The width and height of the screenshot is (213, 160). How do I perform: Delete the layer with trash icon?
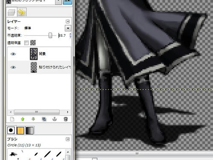(x=66, y=119)
